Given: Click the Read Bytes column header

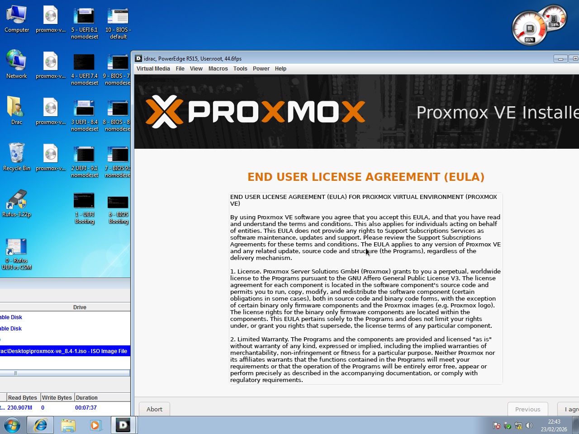Looking at the screenshot, I should [23, 398].
